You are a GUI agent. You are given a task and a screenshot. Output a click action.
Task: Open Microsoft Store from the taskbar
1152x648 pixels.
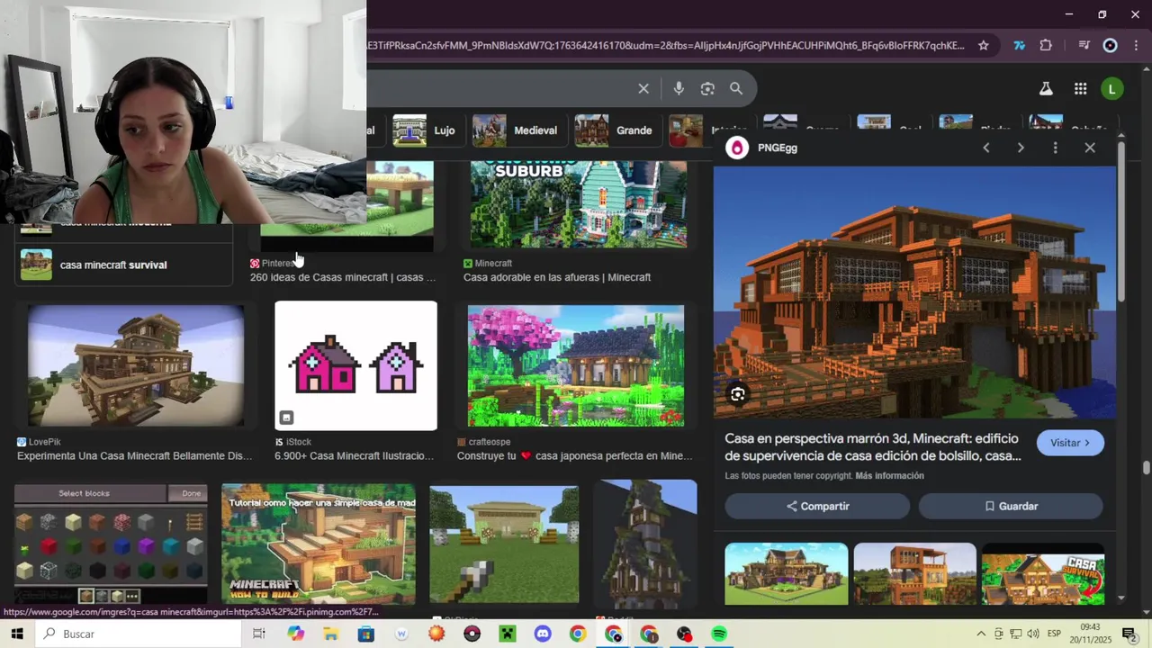pos(365,634)
